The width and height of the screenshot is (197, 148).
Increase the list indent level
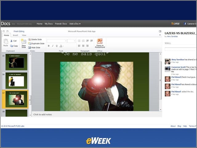coord(91,41)
